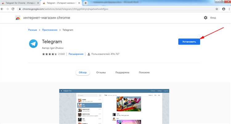Click the Вход sign-in link
Screen dimensions: 231x124
pos(213,18)
